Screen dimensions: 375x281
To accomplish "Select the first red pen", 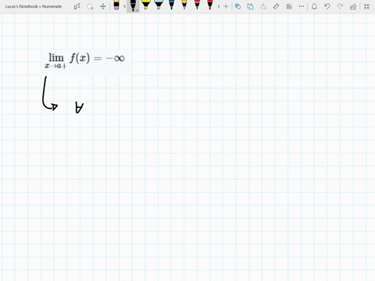I will pos(197,5).
